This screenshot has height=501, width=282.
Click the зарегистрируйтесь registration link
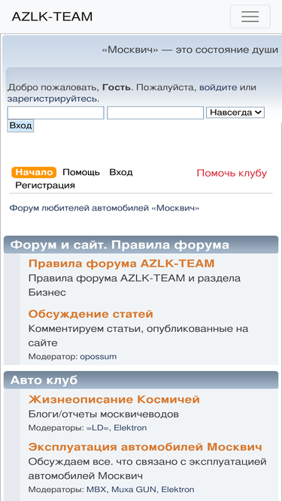(x=53, y=98)
